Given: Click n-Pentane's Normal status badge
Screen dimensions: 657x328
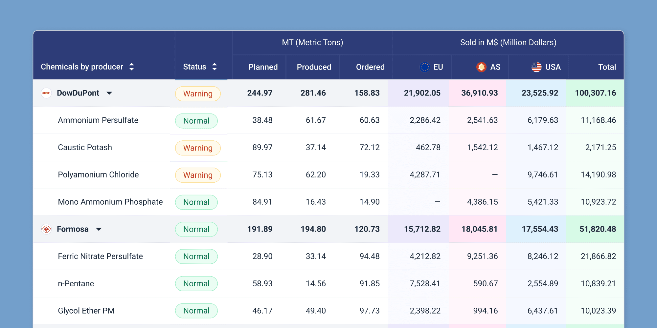Looking at the screenshot, I should pyautogui.click(x=196, y=284).
